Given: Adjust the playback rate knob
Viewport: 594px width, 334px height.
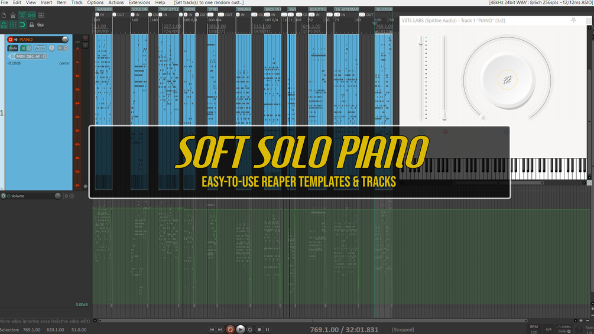Looking at the screenshot, I should [x=579, y=329].
